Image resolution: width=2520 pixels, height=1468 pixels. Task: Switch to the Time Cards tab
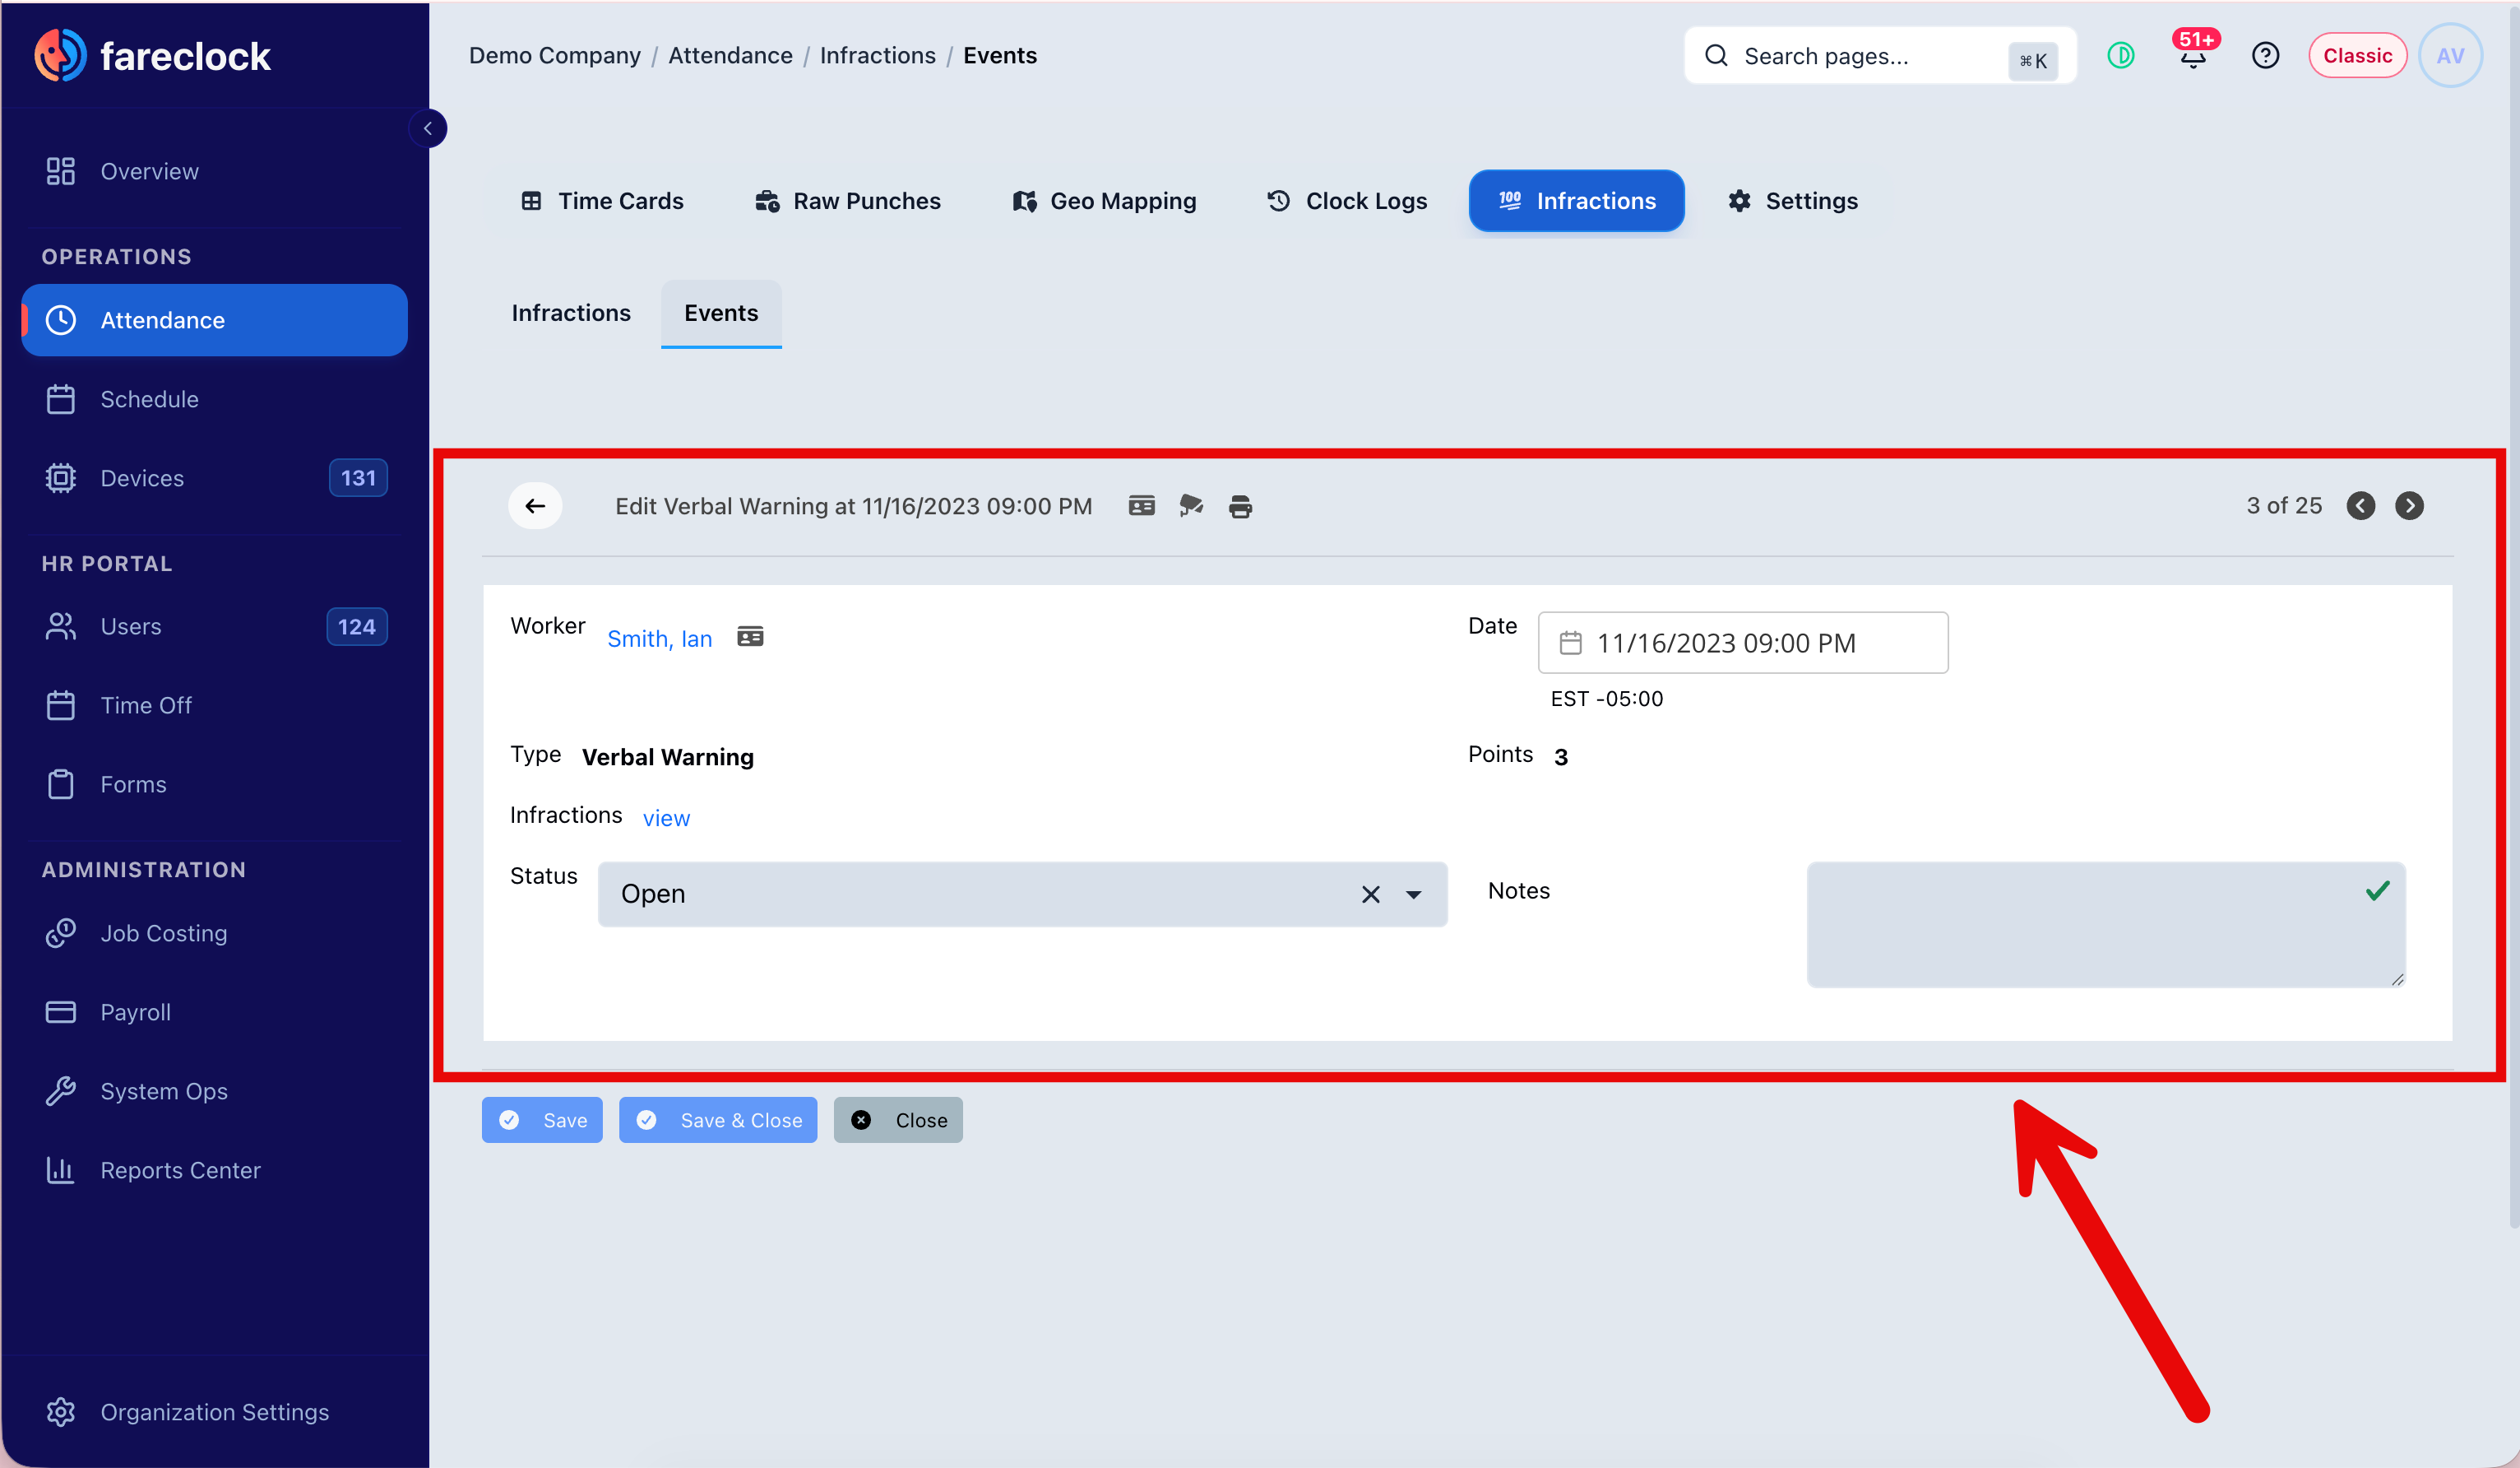coord(601,201)
